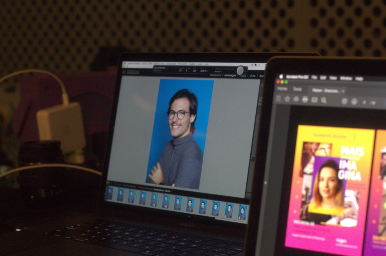
Task: Click the Lr logo identity plate in Lightroom
Action: [x=124, y=72]
